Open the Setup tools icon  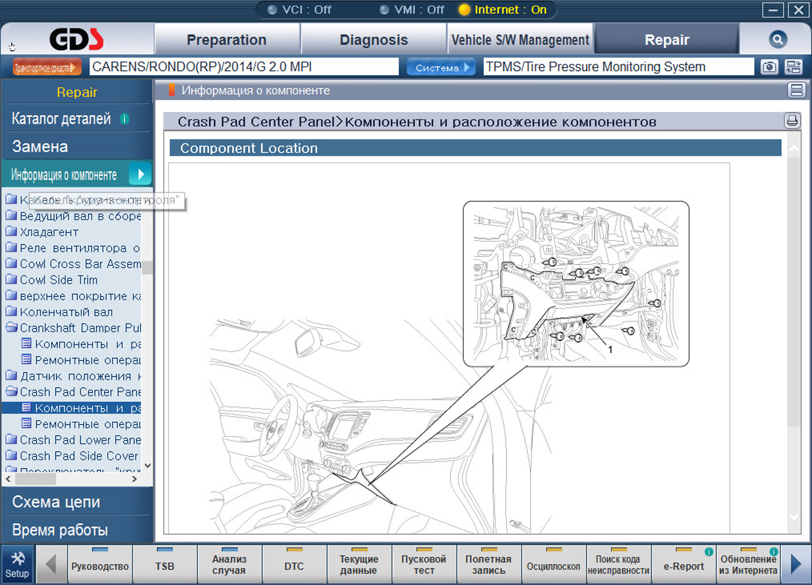pyautogui.click(x=17, y=565)
